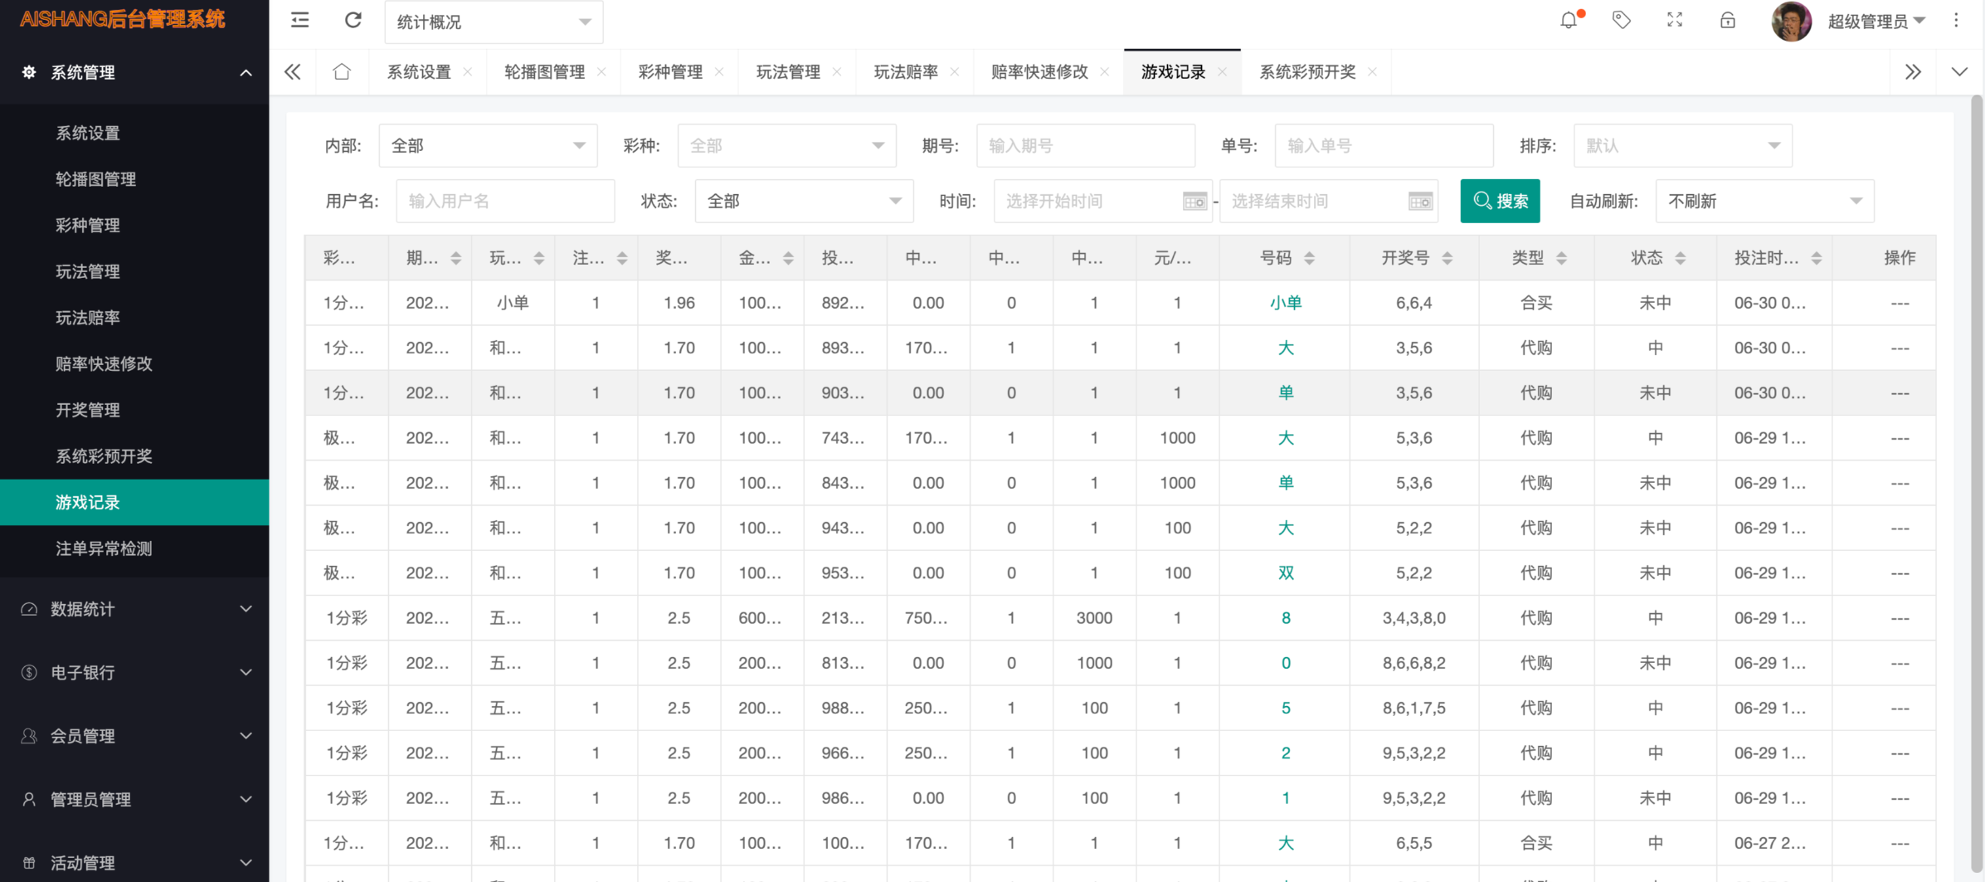Collapse sidebar using menu fold icon
1985x882 pixels.
point(300,21)
